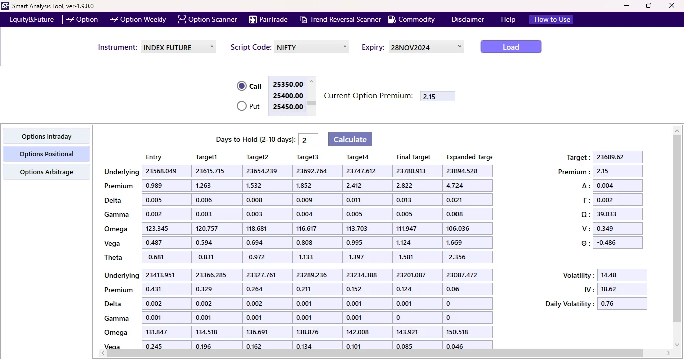The width and height of the screenshot is (684, 359).
Task: Click the strike list scroll-up arrow
Action: click(x=311, y=81)
